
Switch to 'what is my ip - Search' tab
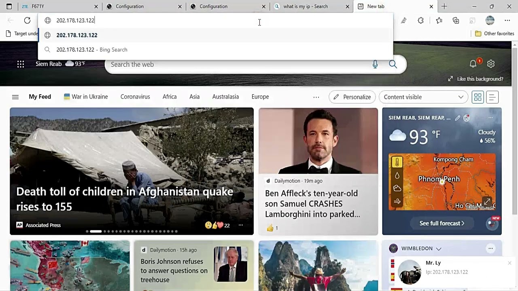tap(310, 6)
